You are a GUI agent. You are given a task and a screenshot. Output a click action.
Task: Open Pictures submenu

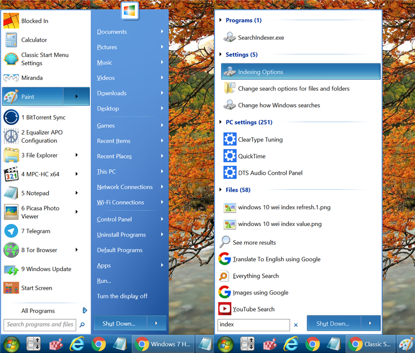point(130,47)
